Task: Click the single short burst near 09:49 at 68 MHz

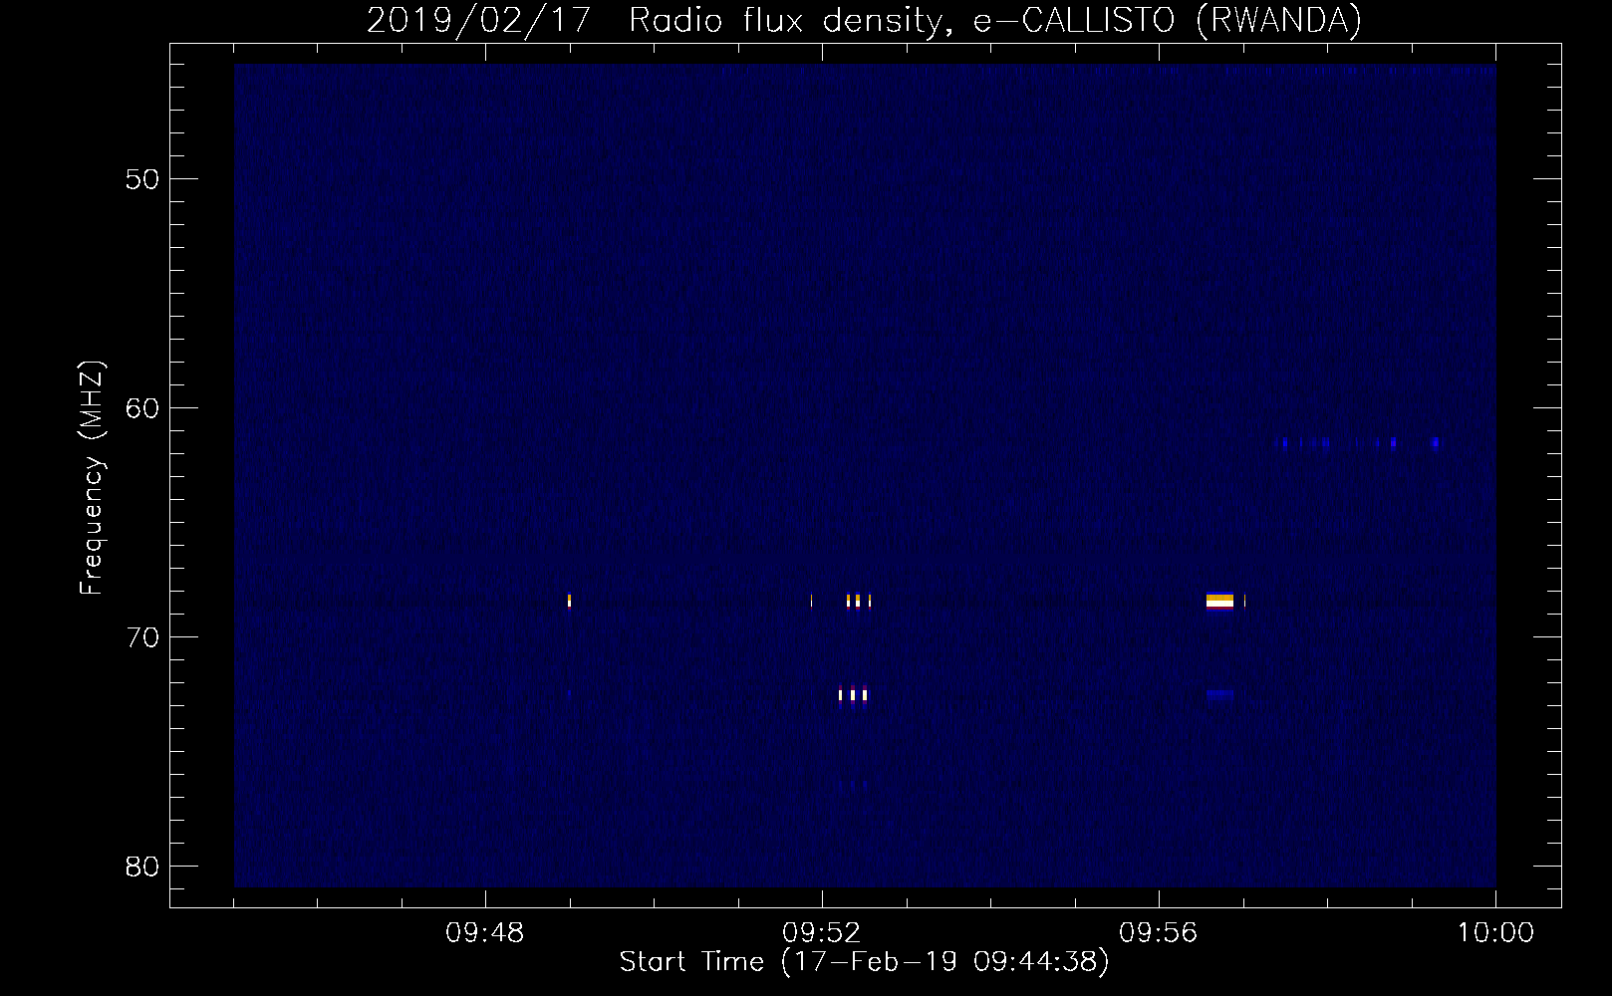Action: pos(569,601)
